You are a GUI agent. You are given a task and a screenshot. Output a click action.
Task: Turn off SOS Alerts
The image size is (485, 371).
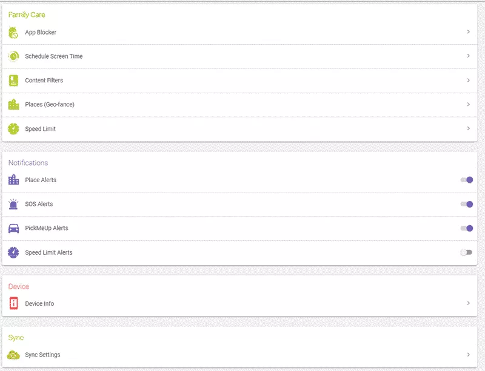pyautogui.click(x=467, y=204)
